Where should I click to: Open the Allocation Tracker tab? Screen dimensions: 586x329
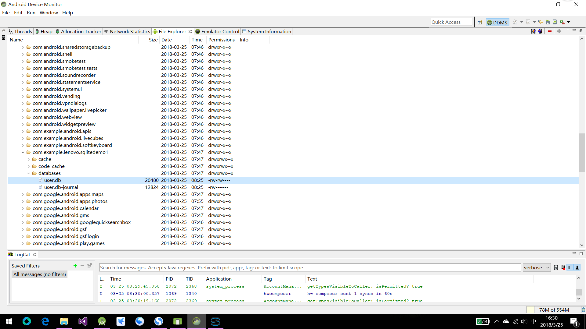pyautogui.click(x=78, y=31)
